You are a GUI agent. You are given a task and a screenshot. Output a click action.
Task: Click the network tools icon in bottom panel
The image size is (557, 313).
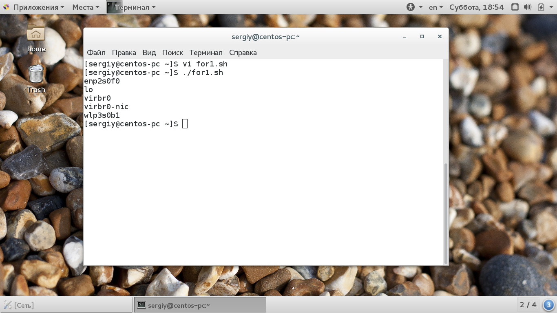7,305
